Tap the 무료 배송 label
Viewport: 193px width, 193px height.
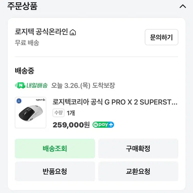[x=27, y=42]
